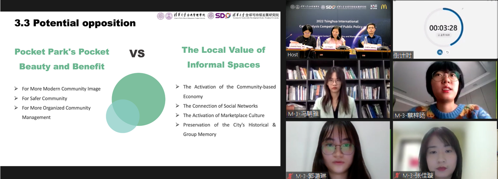Click 'Pocket Park's Pocket Beauty and Benefit' heading
The height and width of the screenshot is (179, 498).
pyautogui.click(x=62, y=59)
